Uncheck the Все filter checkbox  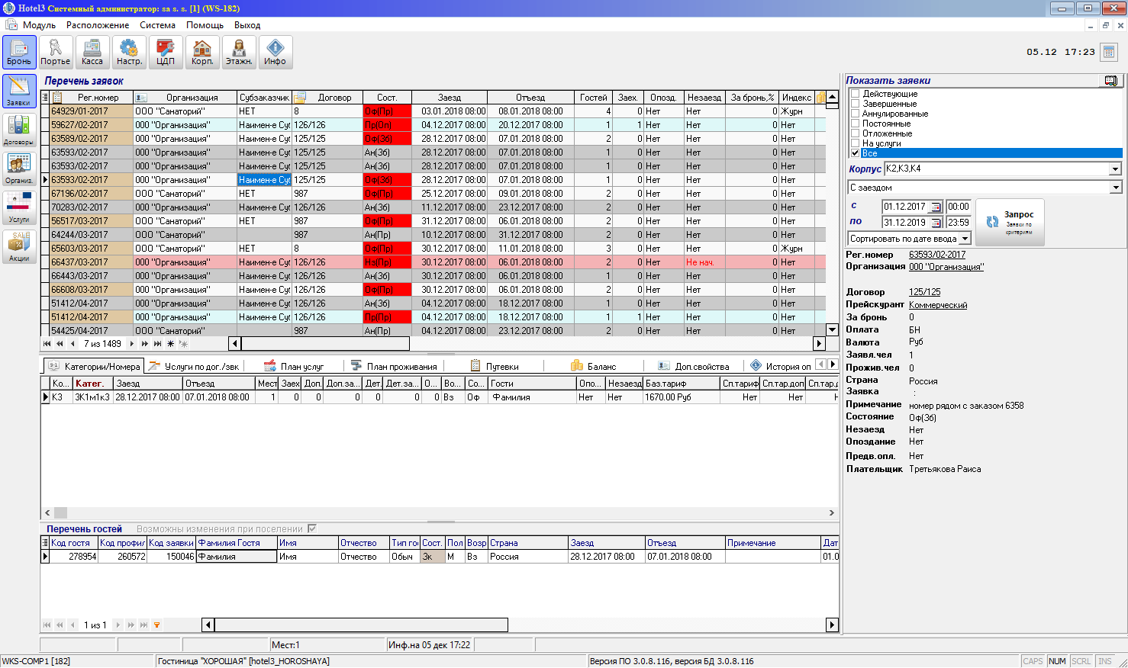click(855, 153)
